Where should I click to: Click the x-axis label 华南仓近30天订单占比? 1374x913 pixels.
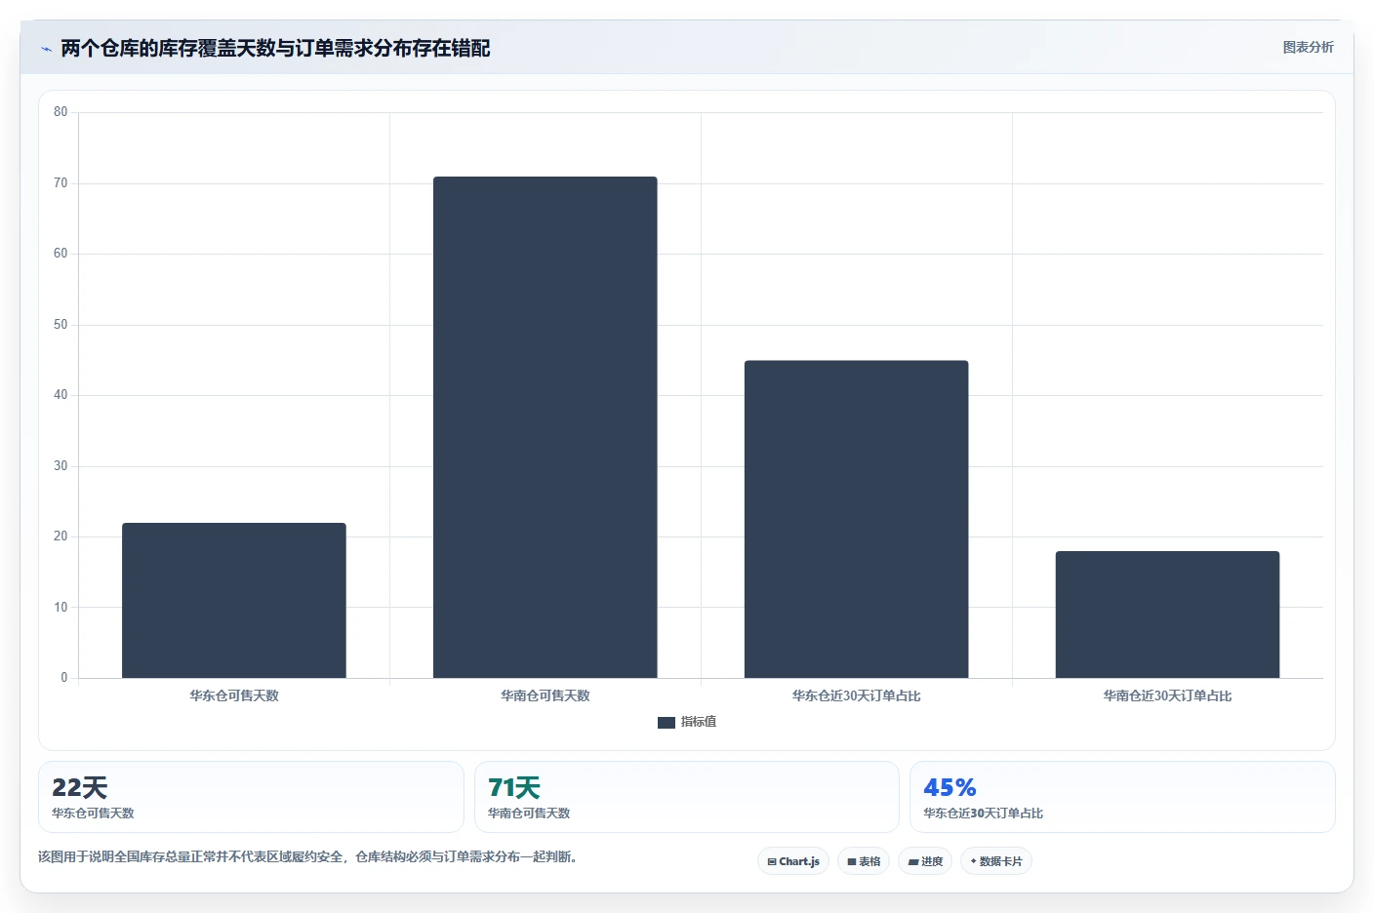tap(1167, 695)
